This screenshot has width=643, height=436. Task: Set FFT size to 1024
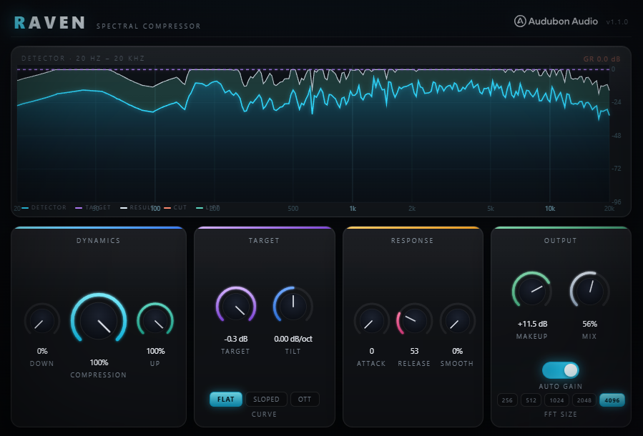pos(557,400)
